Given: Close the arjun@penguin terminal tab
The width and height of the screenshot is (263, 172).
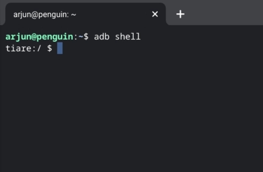Looking at the screenshot, I should pos(155,14).
